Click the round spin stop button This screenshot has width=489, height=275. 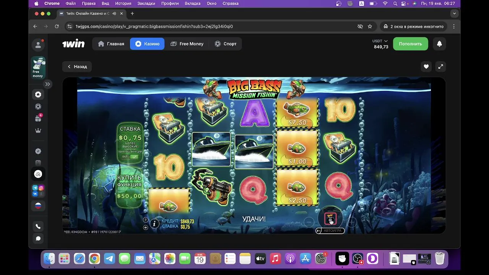point(330,218)
